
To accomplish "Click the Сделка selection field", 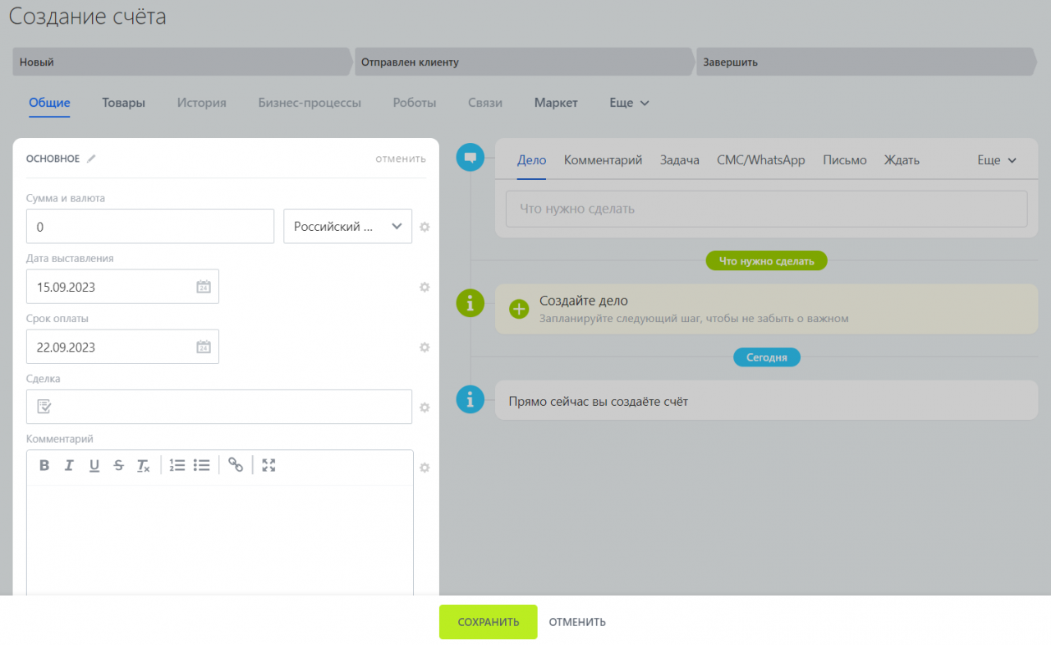I will click(x=219, y=407).
